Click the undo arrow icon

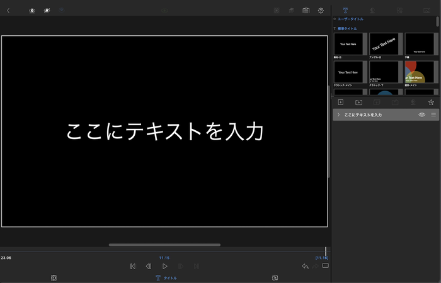(x=305, y=267)
